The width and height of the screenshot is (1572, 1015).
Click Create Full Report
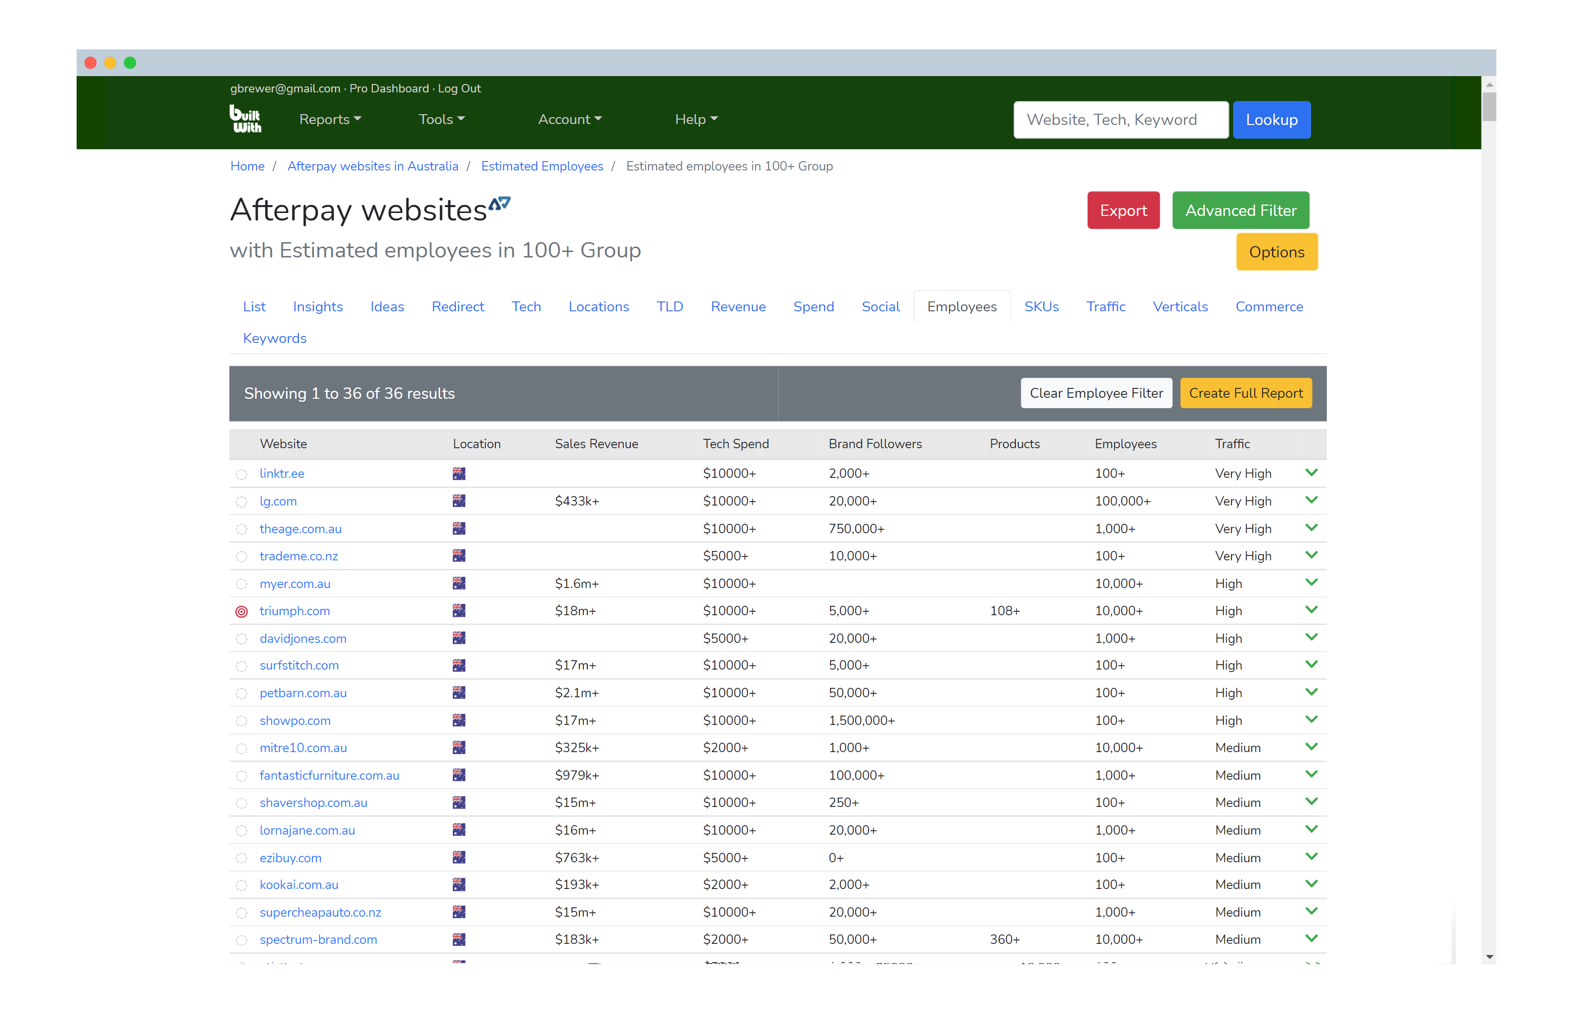pos(1245,393)
